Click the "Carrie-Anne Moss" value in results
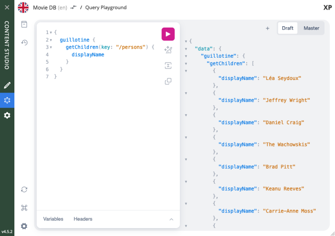 [x=289, y=211]
